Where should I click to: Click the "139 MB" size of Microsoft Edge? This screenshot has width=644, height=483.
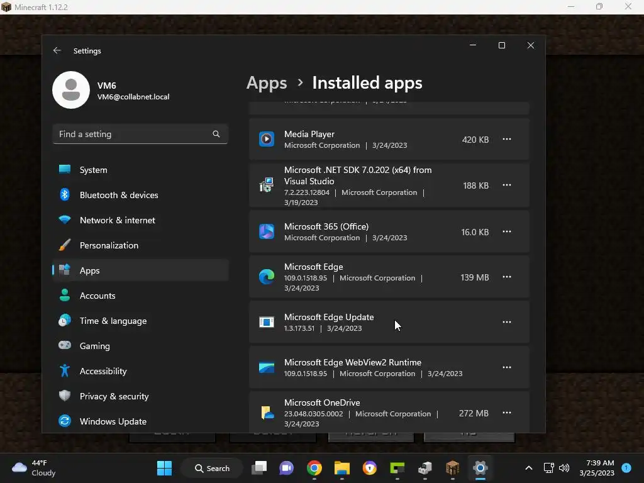[x=474, y=277]
